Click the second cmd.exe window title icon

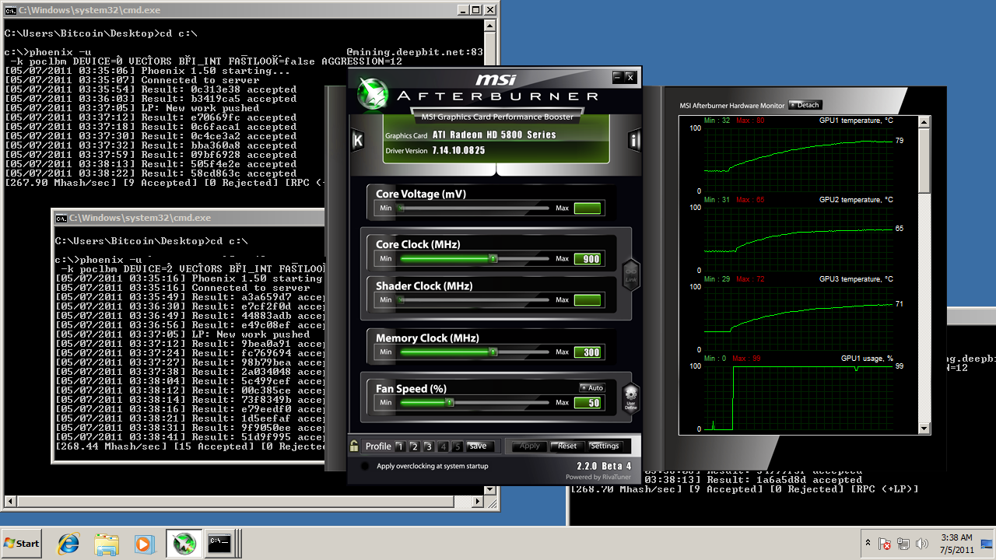[x=61, y=218]
